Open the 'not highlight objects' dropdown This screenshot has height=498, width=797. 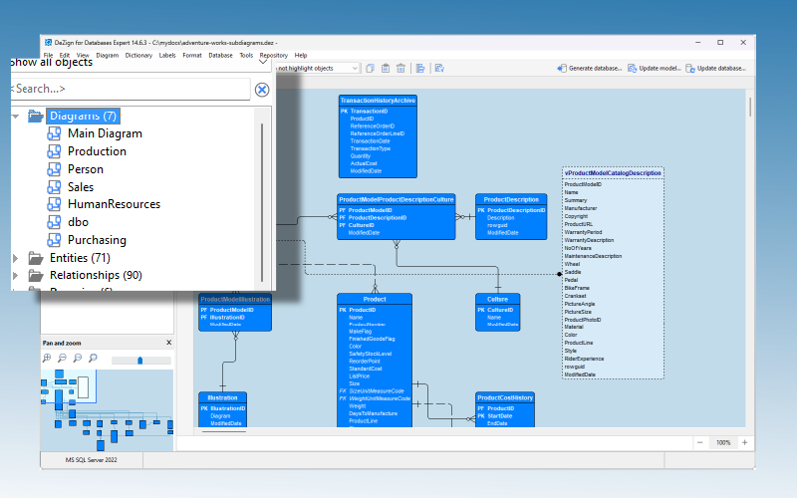click(355, 68)
